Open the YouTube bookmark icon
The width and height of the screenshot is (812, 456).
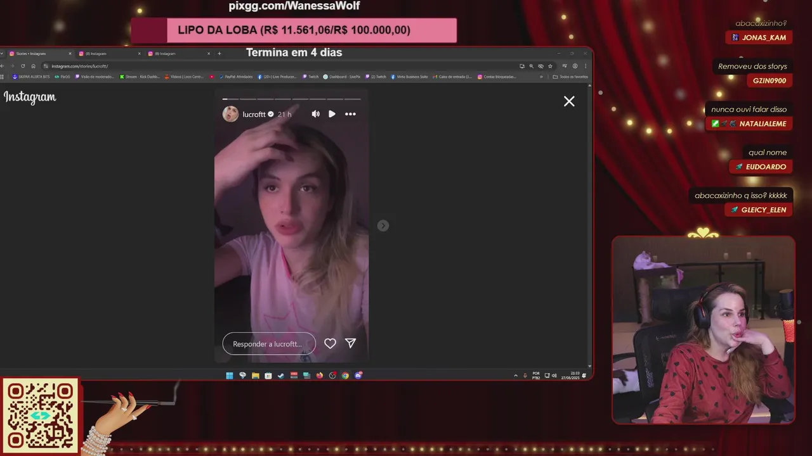(x=212, y=77)
